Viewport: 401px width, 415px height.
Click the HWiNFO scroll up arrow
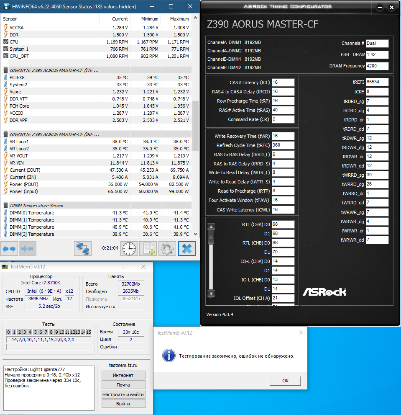[195, 18]
